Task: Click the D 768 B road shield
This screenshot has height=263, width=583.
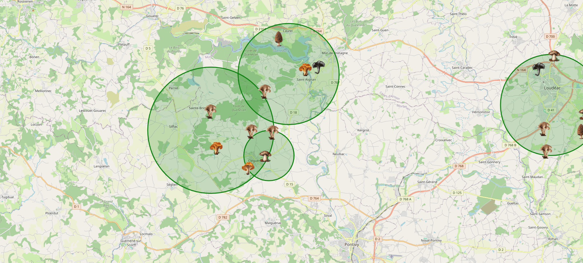Action: click(510, 145)
